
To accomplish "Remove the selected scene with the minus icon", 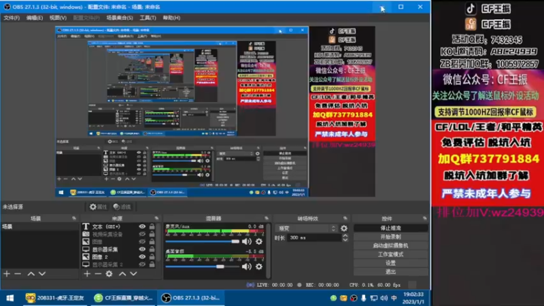I will [x=18, y=274].
